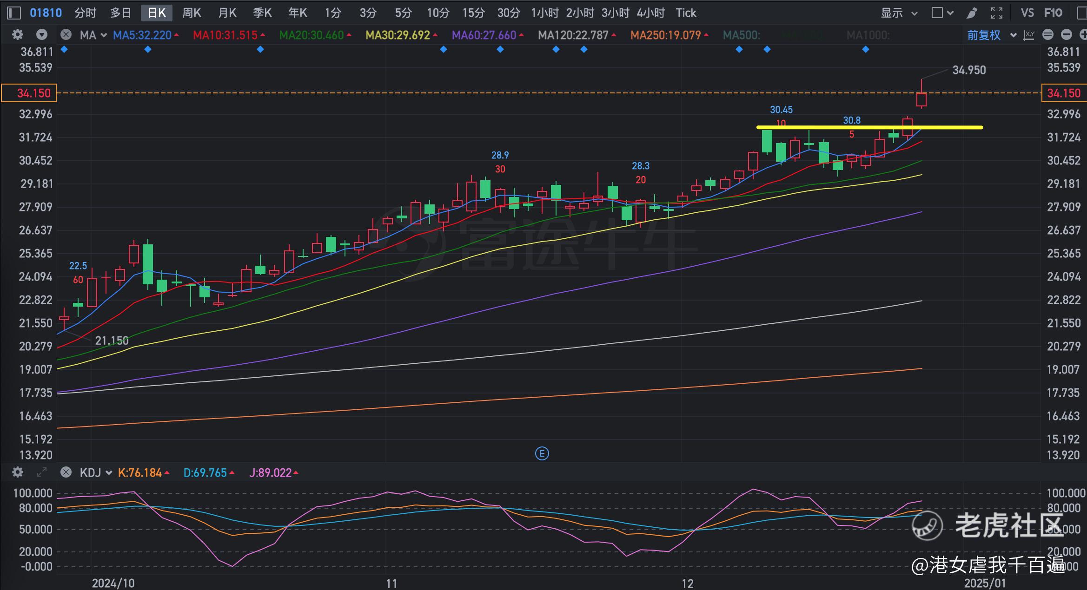The width and height of the screenshot is (1087, 590).
Task: Remove the KDJ indicator with X icon
Action: pyautogui.click(x=66, y=472)
